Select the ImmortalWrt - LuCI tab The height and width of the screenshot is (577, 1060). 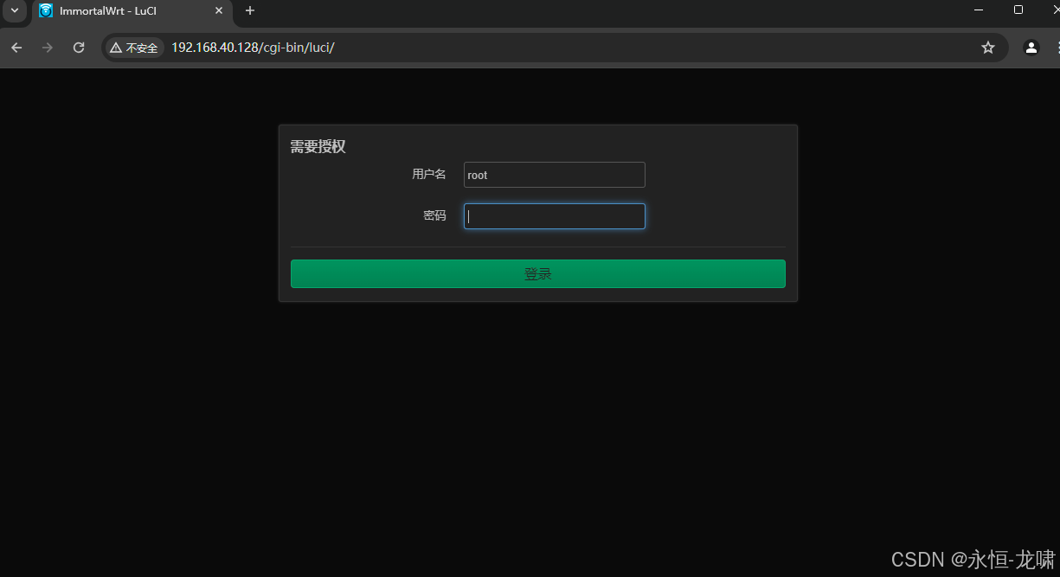click(x=132, y=11)
